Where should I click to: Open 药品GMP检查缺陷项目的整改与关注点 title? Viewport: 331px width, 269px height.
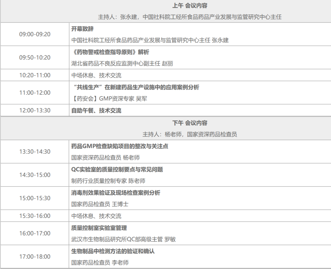(120, 146)
